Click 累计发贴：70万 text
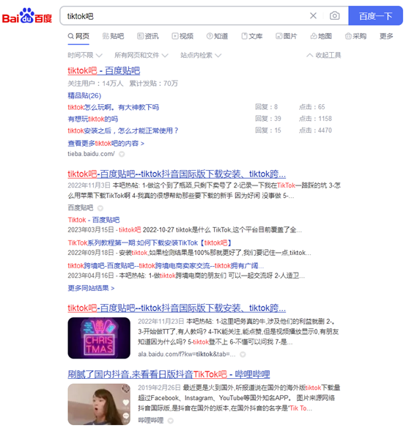 (153, 84)
